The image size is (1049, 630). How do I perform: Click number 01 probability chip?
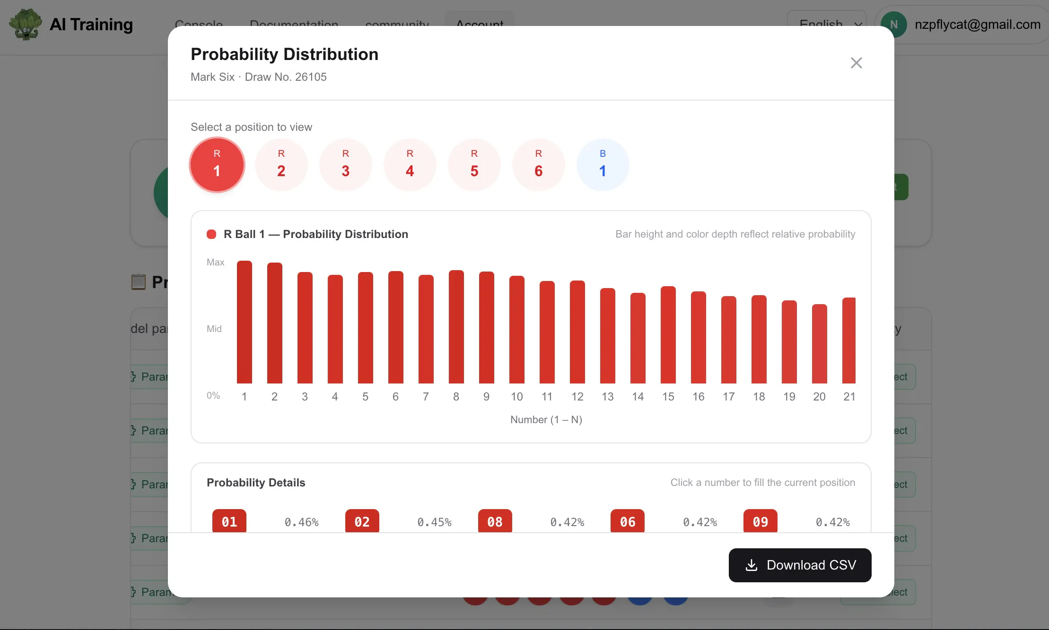point(229,521)
